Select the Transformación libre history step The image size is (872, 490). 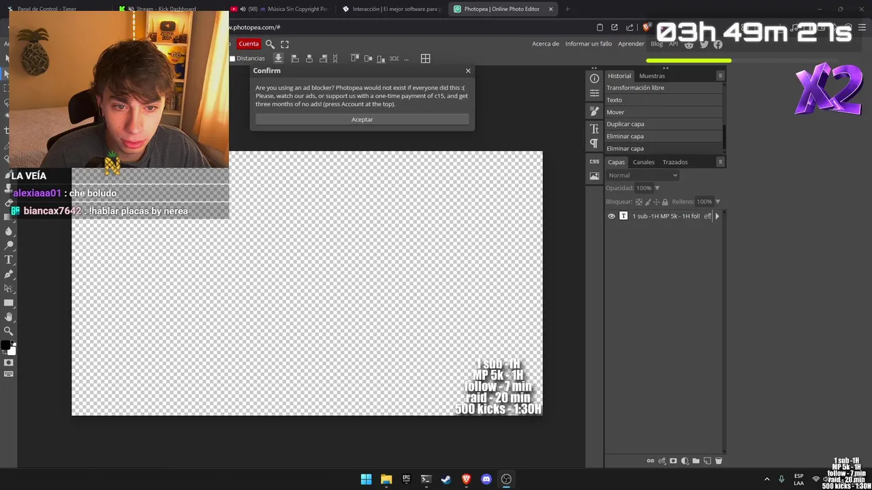[x=664, y=88]
